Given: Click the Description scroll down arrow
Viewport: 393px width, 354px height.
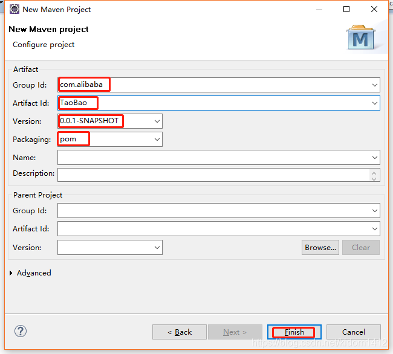Looking at the screenshot, I should 374,178.
